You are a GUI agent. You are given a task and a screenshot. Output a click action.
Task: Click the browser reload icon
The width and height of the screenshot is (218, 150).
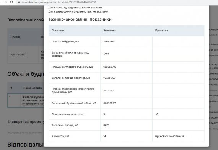[x=11, y=2]
